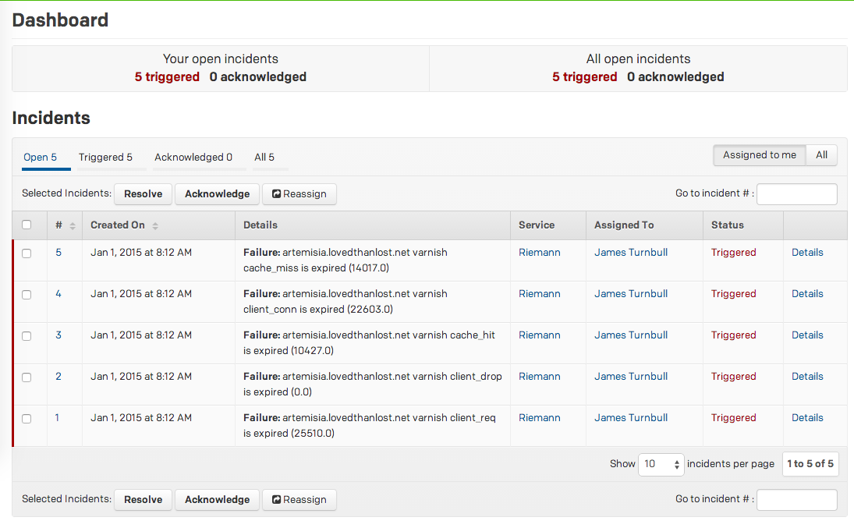Image resolution: width=854 pixels, height=528 pixels.
Task: Open James Turnbull on incident 3 row
Action: (631, 335)
